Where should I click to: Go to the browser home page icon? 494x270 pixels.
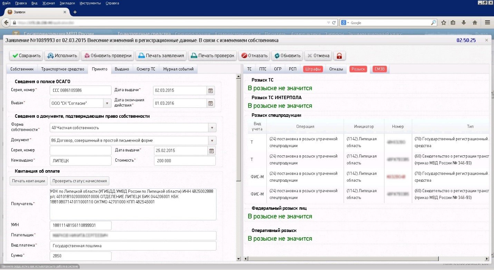(475, 23)
